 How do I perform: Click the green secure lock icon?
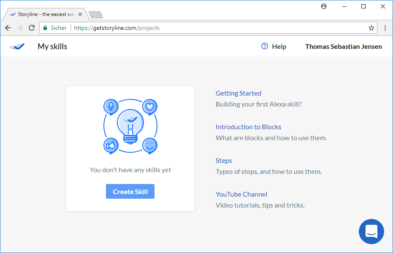point(45,28)
